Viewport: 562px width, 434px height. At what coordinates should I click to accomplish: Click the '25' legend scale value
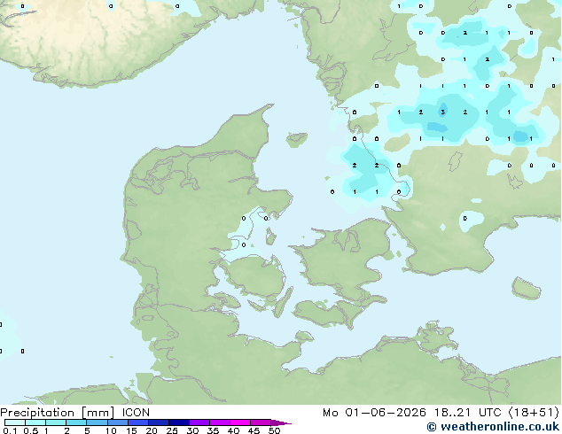172,430
